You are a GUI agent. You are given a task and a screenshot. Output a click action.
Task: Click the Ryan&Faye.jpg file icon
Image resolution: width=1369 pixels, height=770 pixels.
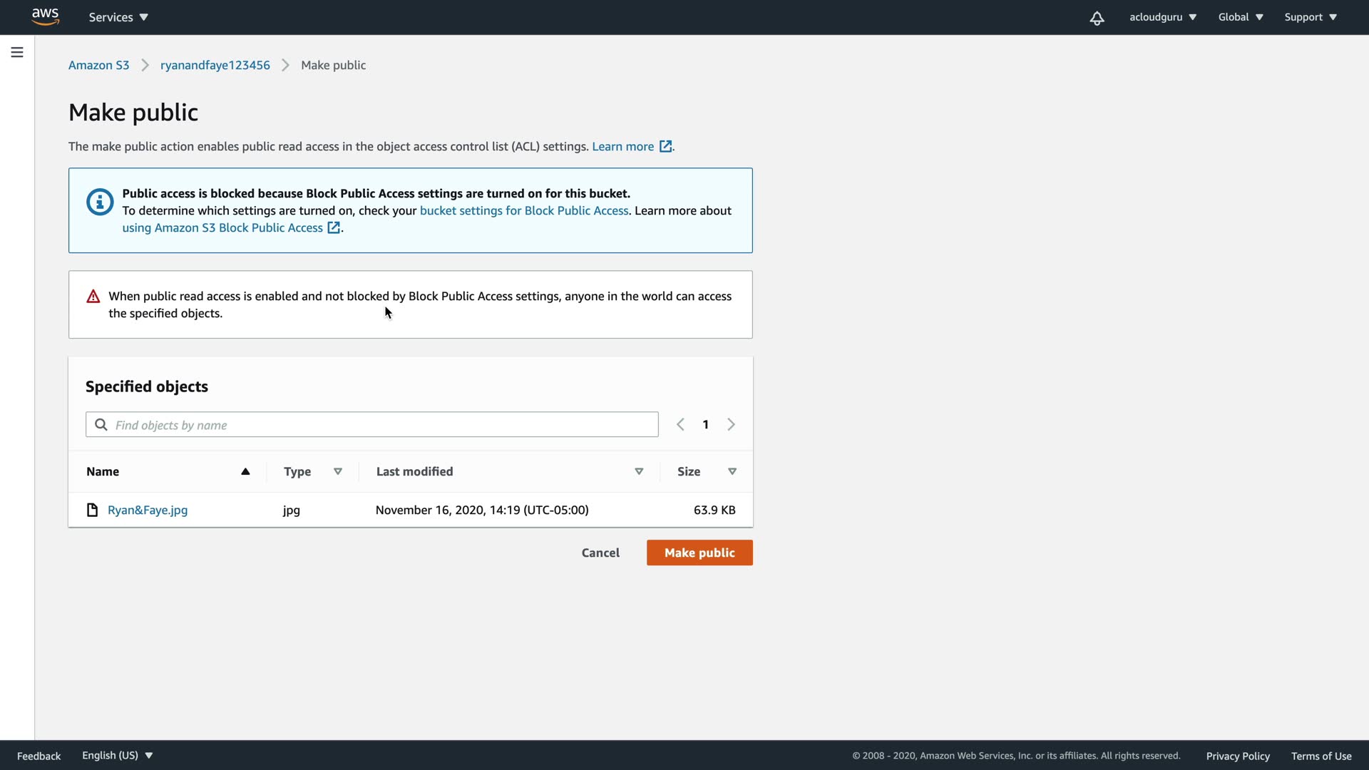[x=92, y=510]
